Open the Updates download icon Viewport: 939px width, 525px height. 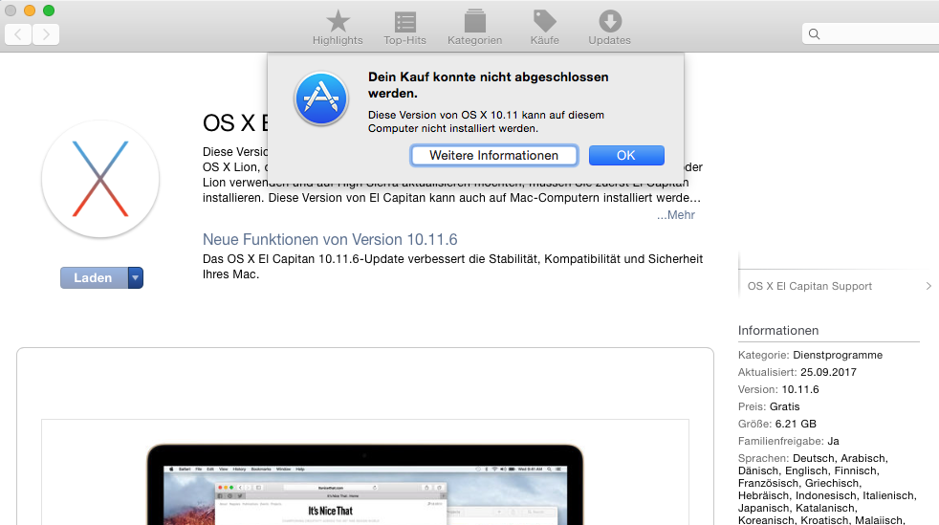pyautogui.click(x=610, y=21)
